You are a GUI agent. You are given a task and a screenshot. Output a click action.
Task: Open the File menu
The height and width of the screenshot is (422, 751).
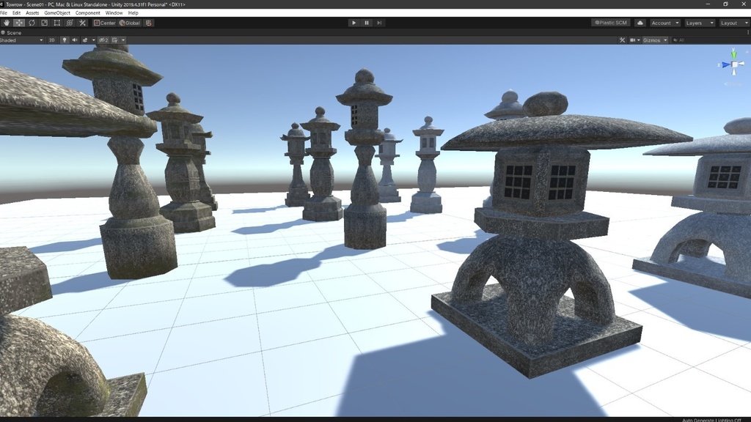point(4,13)
